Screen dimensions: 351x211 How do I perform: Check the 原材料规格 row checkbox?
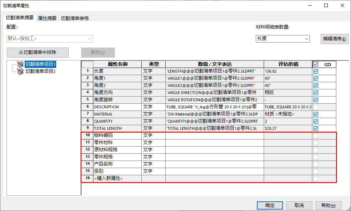[316, 150]
